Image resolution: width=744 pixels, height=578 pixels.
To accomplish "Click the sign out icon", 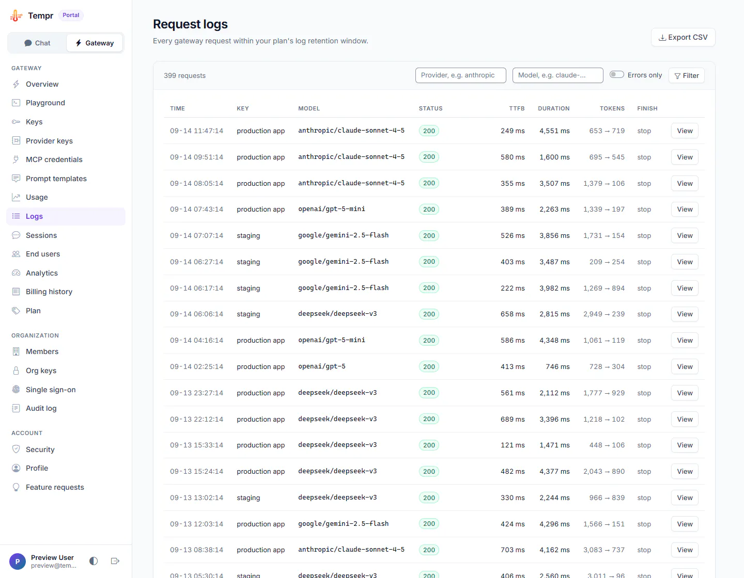I will pos(115,561).
